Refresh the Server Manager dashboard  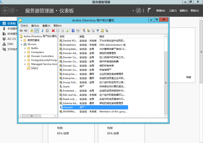[138, 11]
